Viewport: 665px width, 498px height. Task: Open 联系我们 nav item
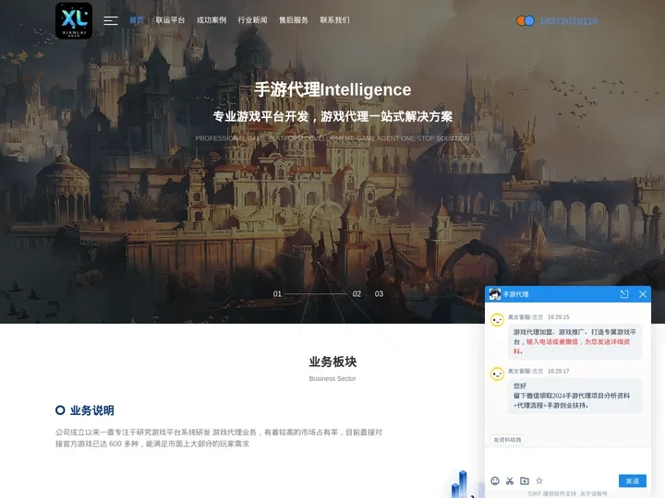click(x=334, y=20)
